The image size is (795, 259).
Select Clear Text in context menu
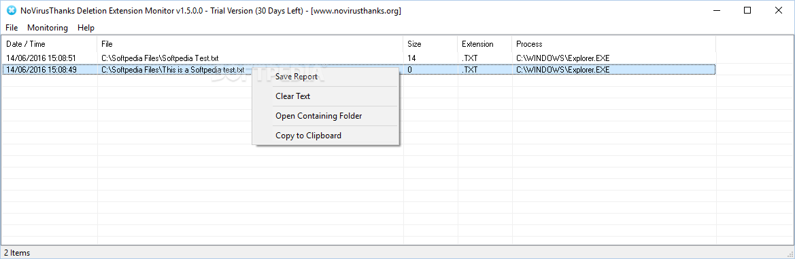pyautogui.click(x=326, y=96)
